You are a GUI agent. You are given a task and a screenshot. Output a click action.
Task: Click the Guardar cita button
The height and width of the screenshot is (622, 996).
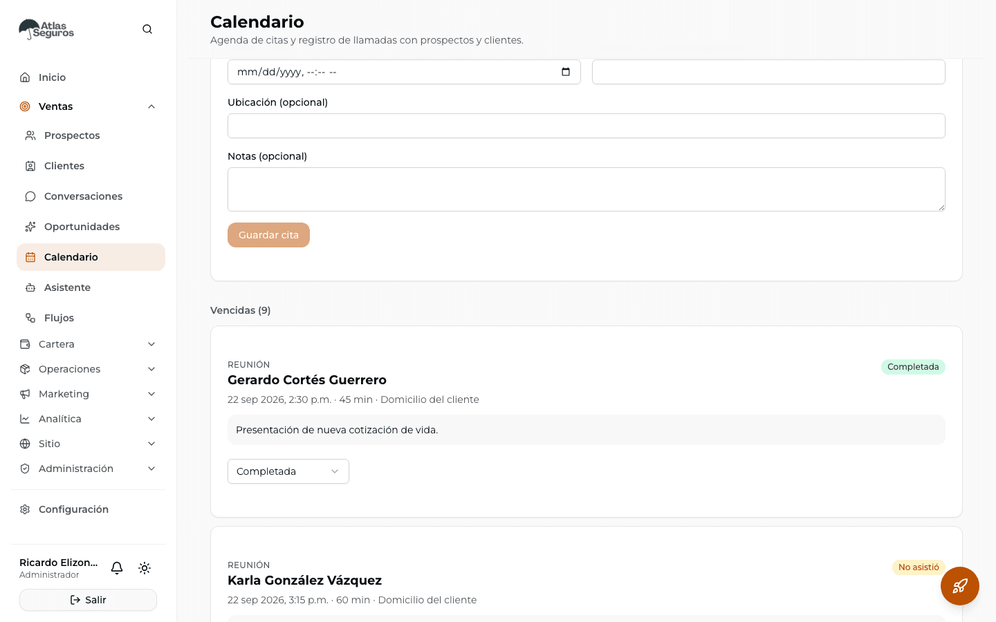(x=268, y=235)
